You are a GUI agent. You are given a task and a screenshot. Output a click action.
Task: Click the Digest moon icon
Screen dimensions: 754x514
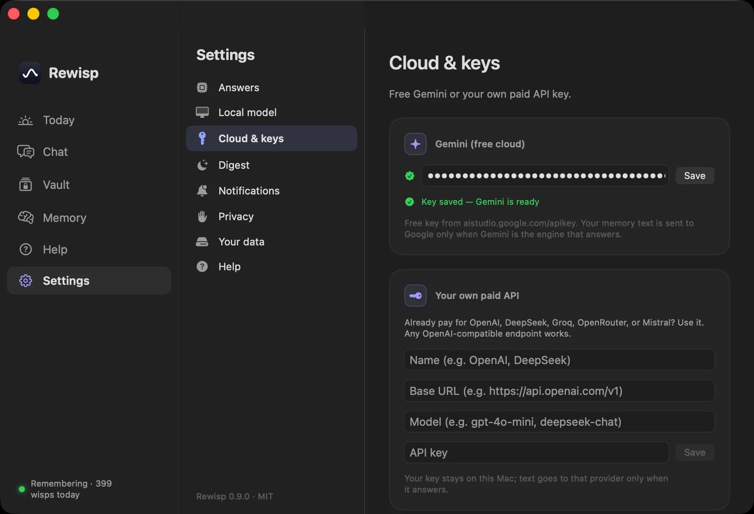pos(202,165)
